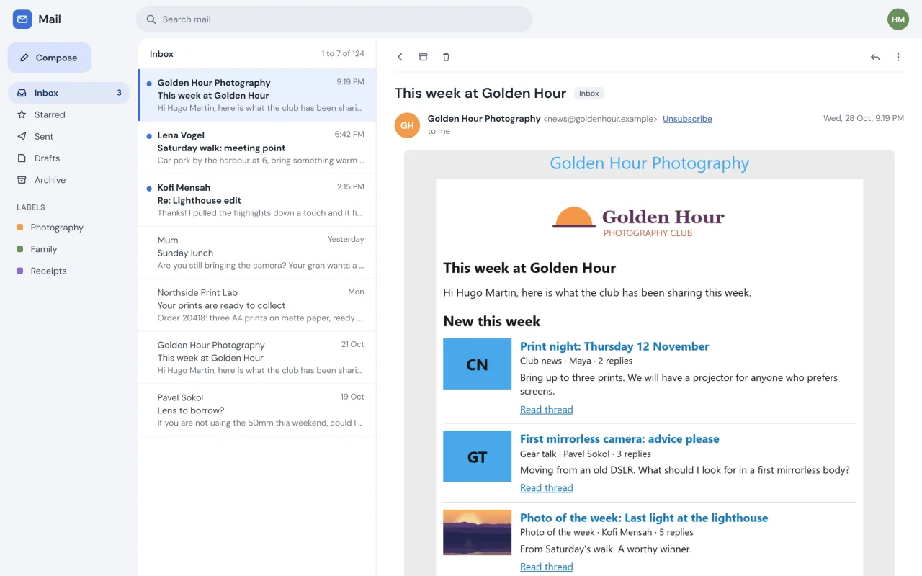Reply using the curved arrow icon

pyautogui.click(x=875, y=57)
